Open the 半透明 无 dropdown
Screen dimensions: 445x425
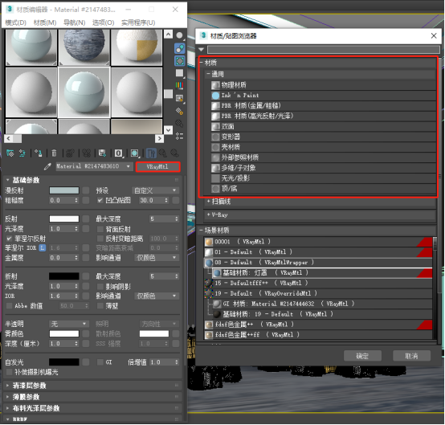click(68, 324)
